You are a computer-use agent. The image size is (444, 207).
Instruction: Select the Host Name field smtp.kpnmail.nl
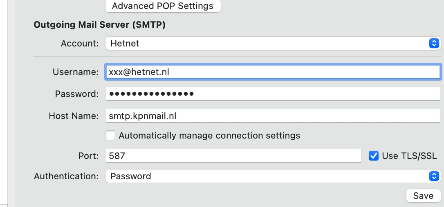click(273, 116)
